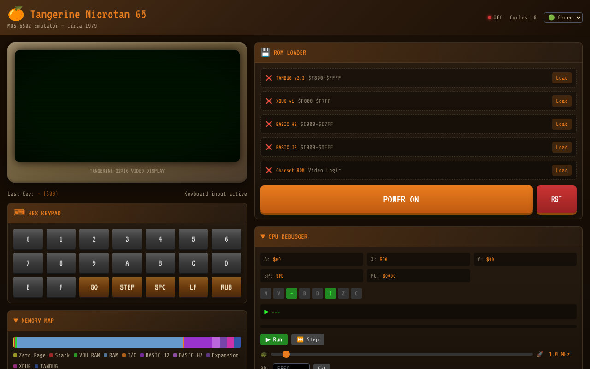Screen dimensions: 590x369
Task: Click the play arrow in the debugger status line
Action: point(266,312)
